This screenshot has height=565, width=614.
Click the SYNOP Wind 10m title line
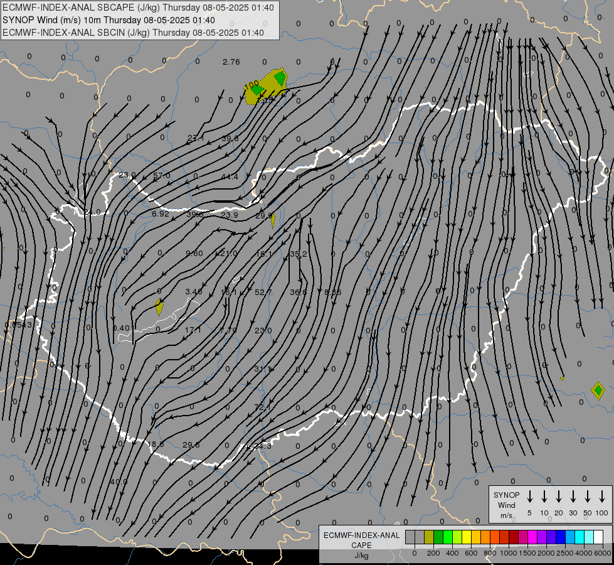[x=109, y=20]
